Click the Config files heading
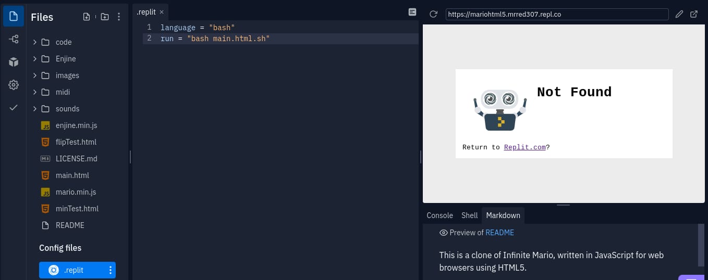 (60, 248)
